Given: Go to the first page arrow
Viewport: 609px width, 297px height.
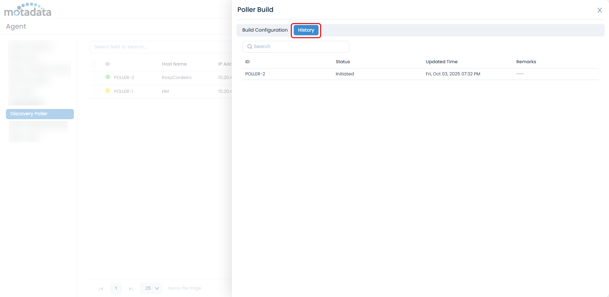Looking at the screenshot, I should tap(101, 289).
